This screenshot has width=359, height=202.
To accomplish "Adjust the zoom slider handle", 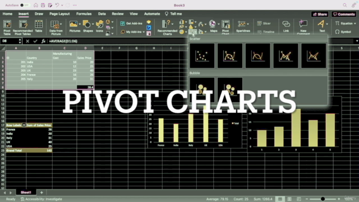I will pos(323,199).
